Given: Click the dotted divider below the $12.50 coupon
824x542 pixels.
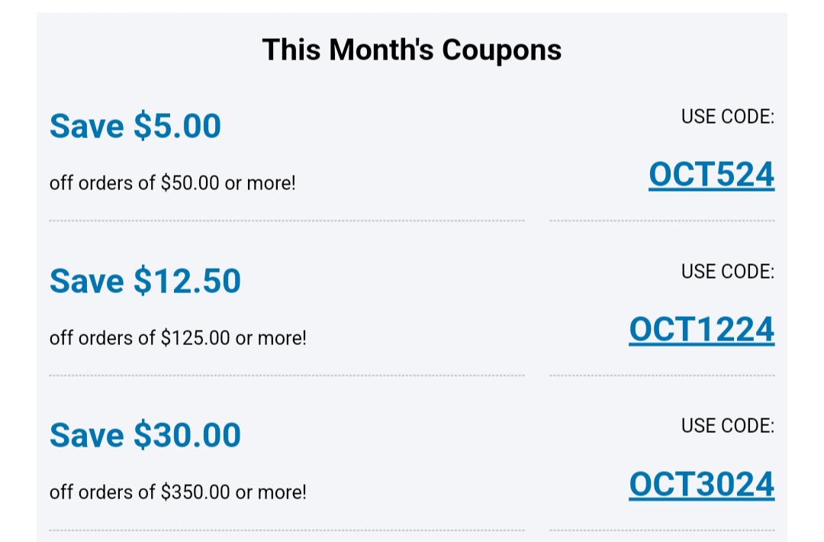Looking at the screenshot, I should [x=287, y=376].
